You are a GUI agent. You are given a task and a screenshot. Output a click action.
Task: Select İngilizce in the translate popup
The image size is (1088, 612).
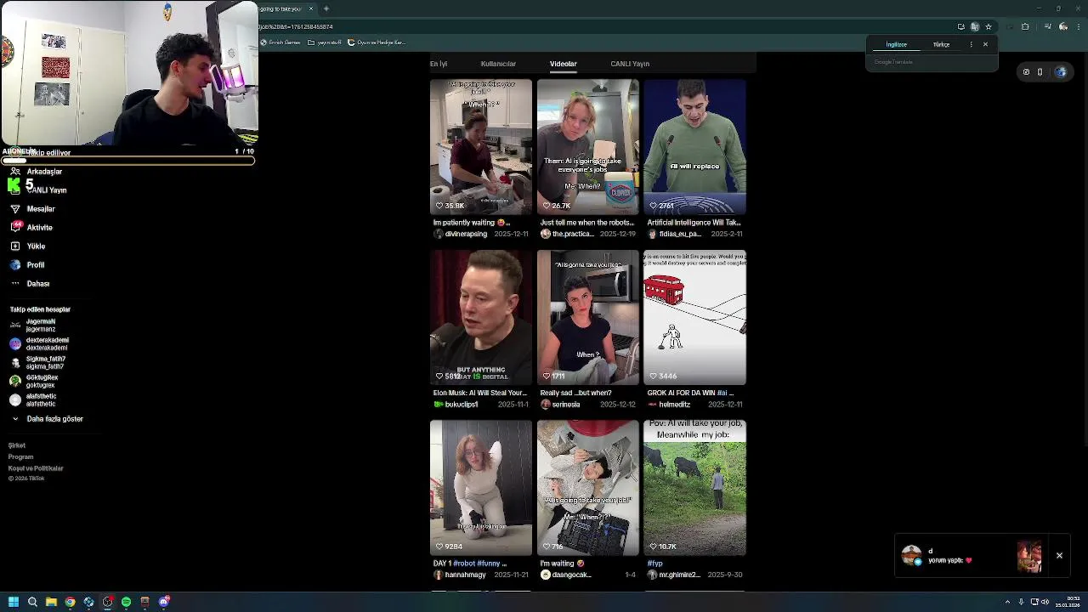(897, 44)
